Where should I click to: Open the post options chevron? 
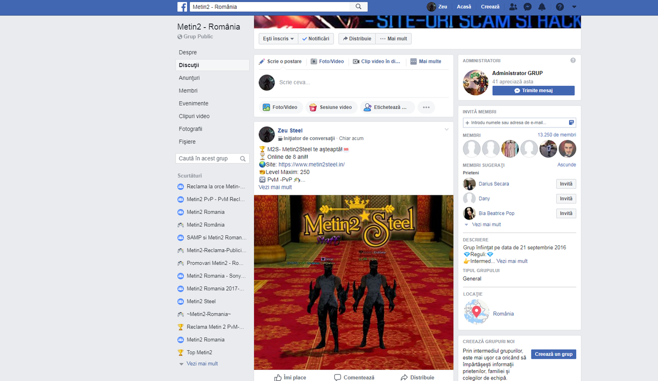(x=446, y=130)
